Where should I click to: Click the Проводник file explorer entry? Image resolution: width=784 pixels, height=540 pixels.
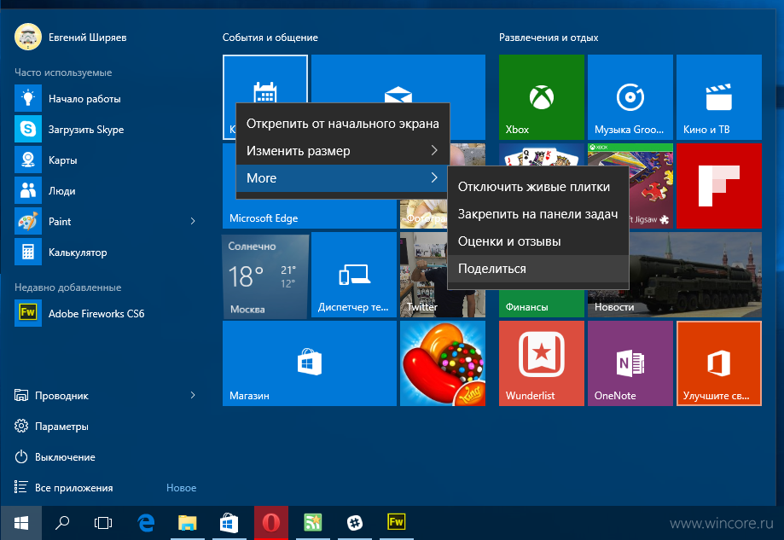pyautogui.click(x=61, y=396)
